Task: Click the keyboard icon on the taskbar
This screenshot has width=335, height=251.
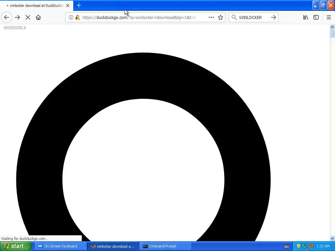Action: click(287, 246)
